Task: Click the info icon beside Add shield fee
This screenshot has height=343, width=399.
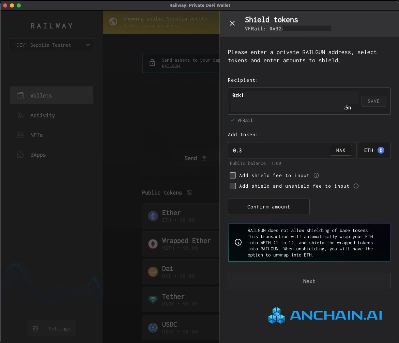Action: [x=316, y=175]
